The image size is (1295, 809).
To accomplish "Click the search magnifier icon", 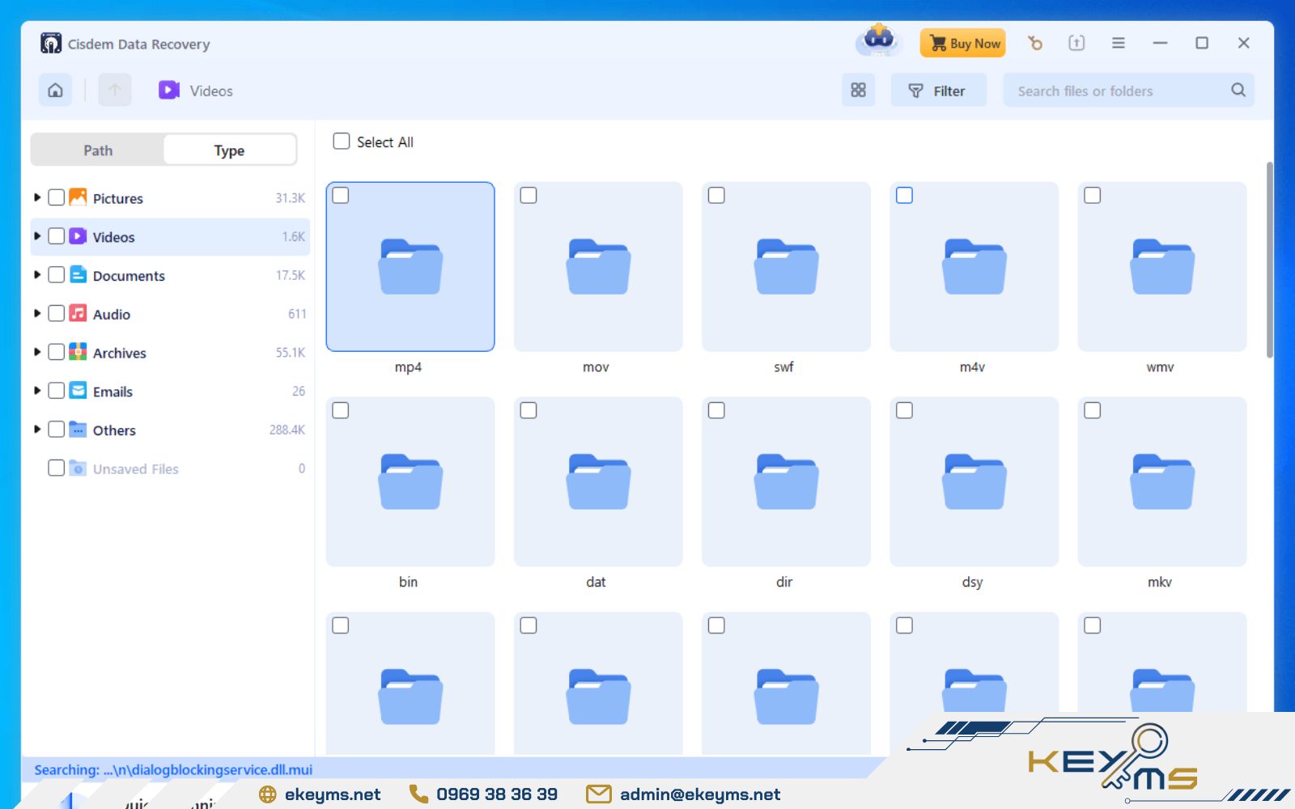I will point(1238,90).
